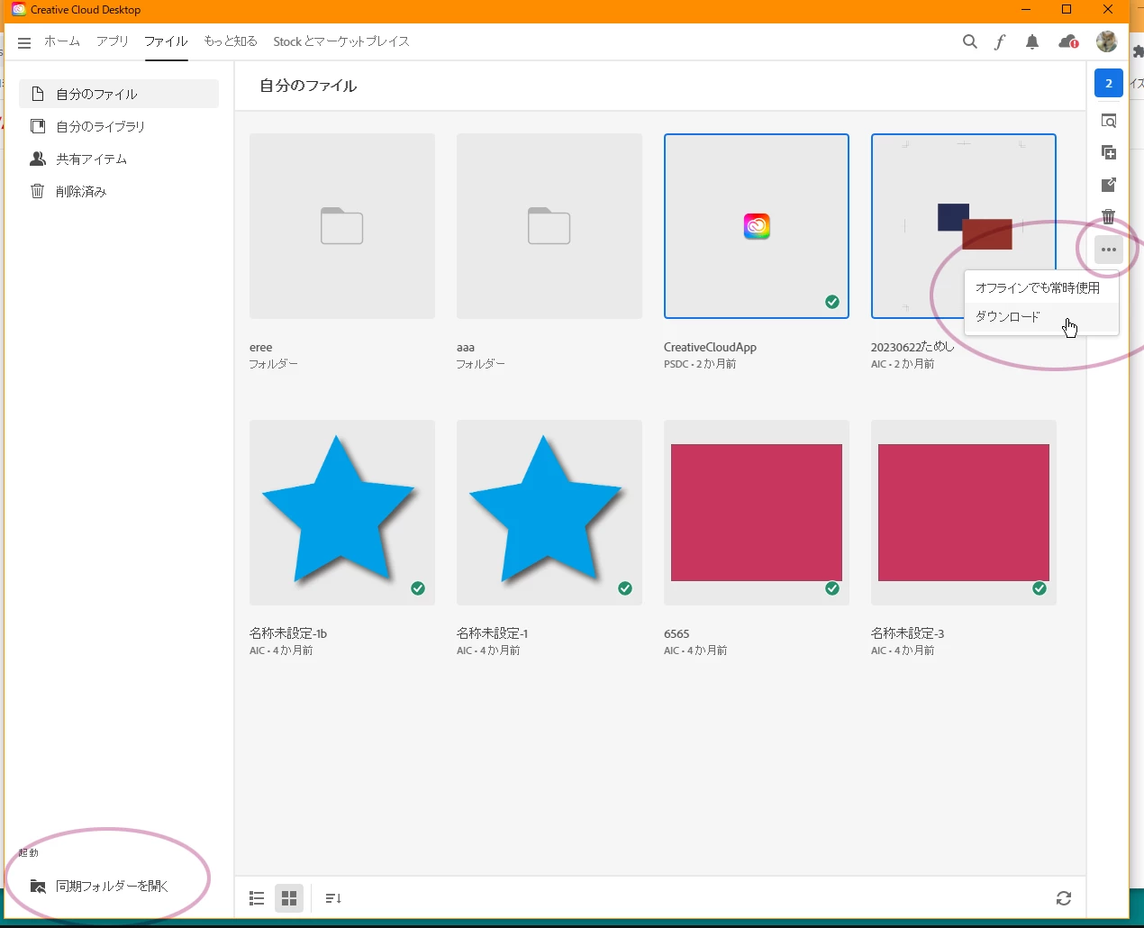Click the sync folder icon at bottom left

[x=38, y=886]
